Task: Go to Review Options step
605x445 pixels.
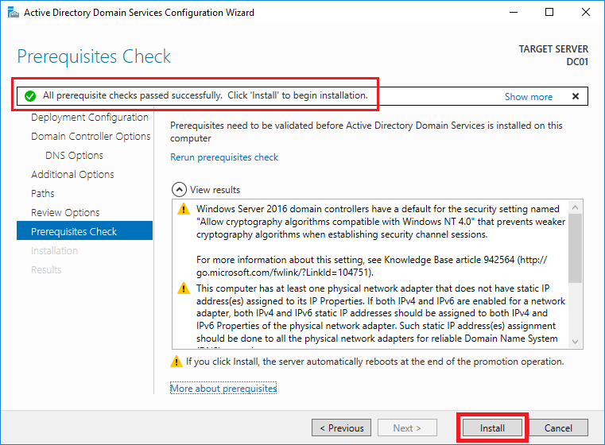Action: pyautogui.click(x=65, y=212)
